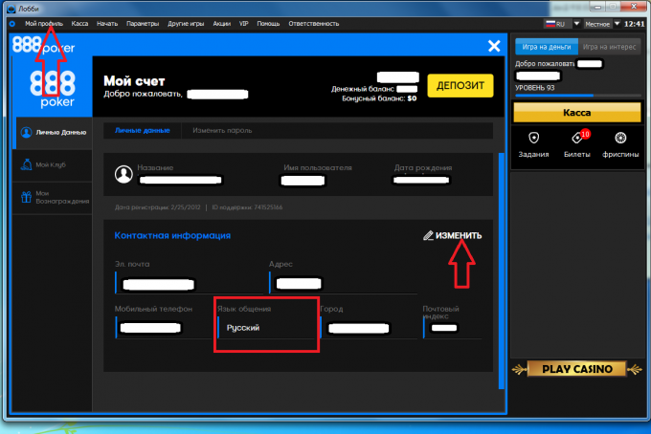The height and width of the screenshot is (434, 651).
Task: Open the Ответственность menu
Action: point(314,24)
